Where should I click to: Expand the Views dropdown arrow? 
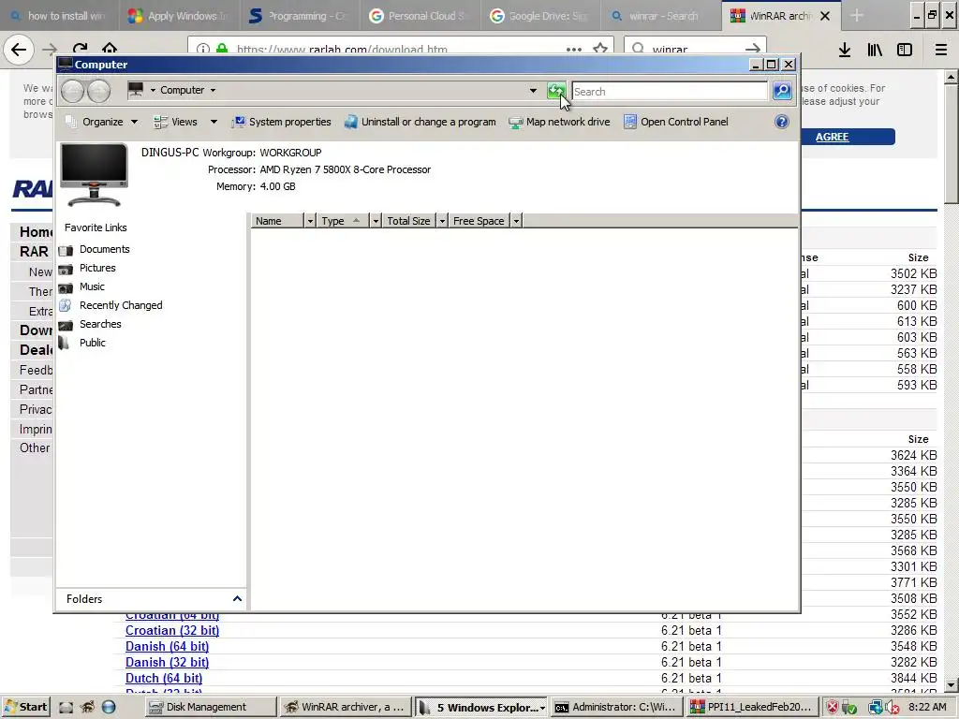214,122
